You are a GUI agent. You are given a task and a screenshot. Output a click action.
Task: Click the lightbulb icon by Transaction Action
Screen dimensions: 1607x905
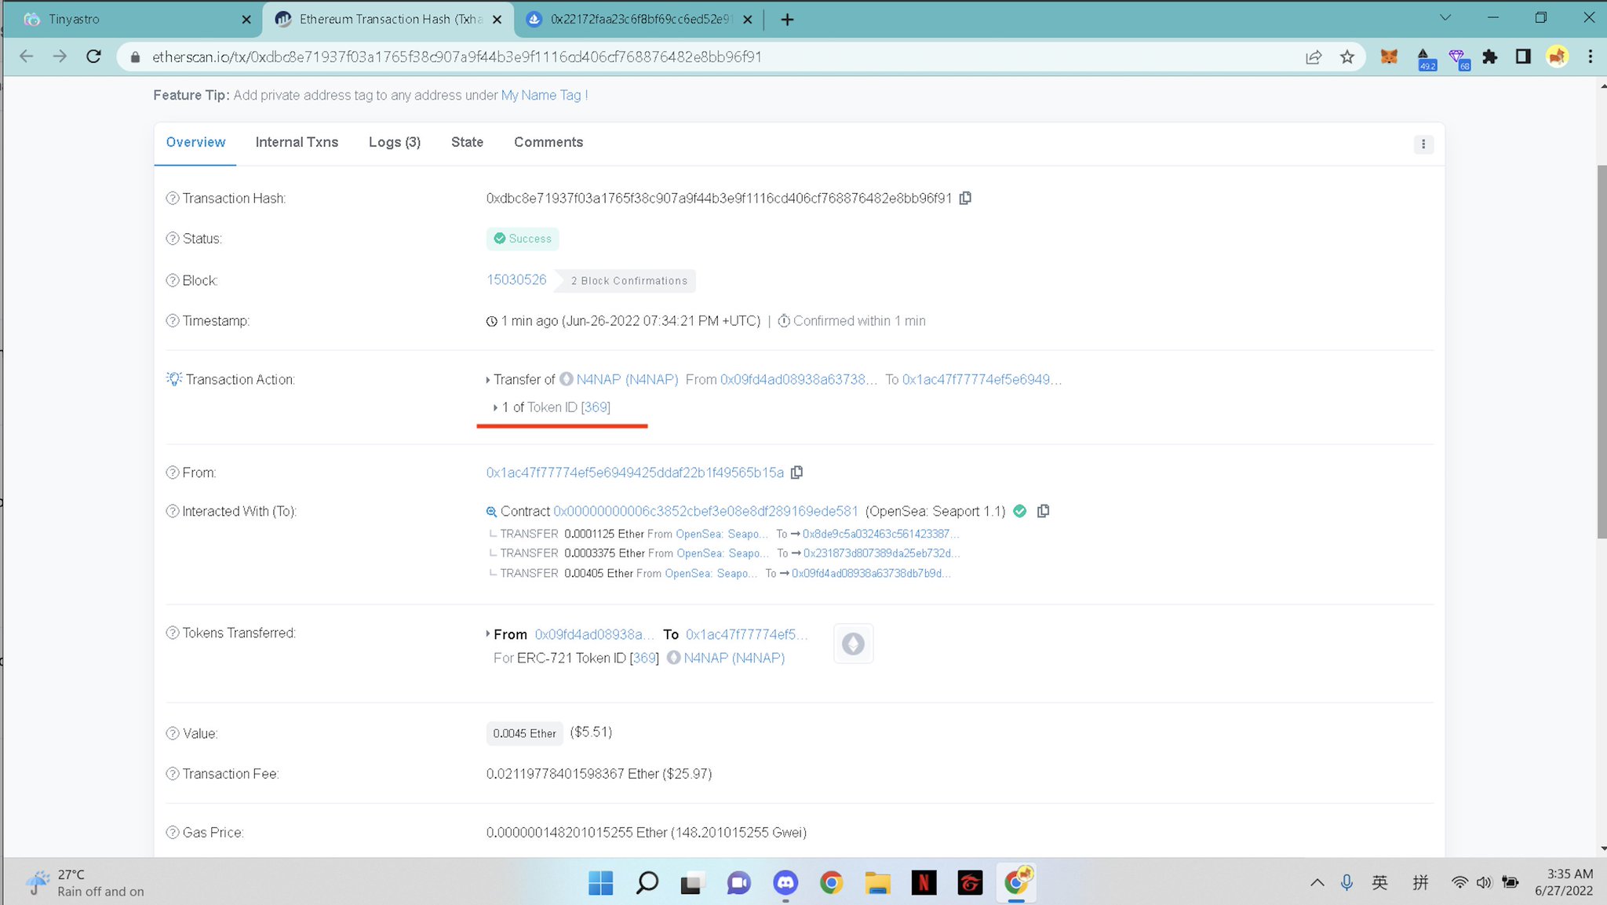click(174, 378)
